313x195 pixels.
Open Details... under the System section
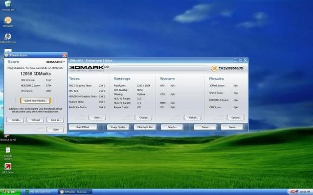[193, 117]
